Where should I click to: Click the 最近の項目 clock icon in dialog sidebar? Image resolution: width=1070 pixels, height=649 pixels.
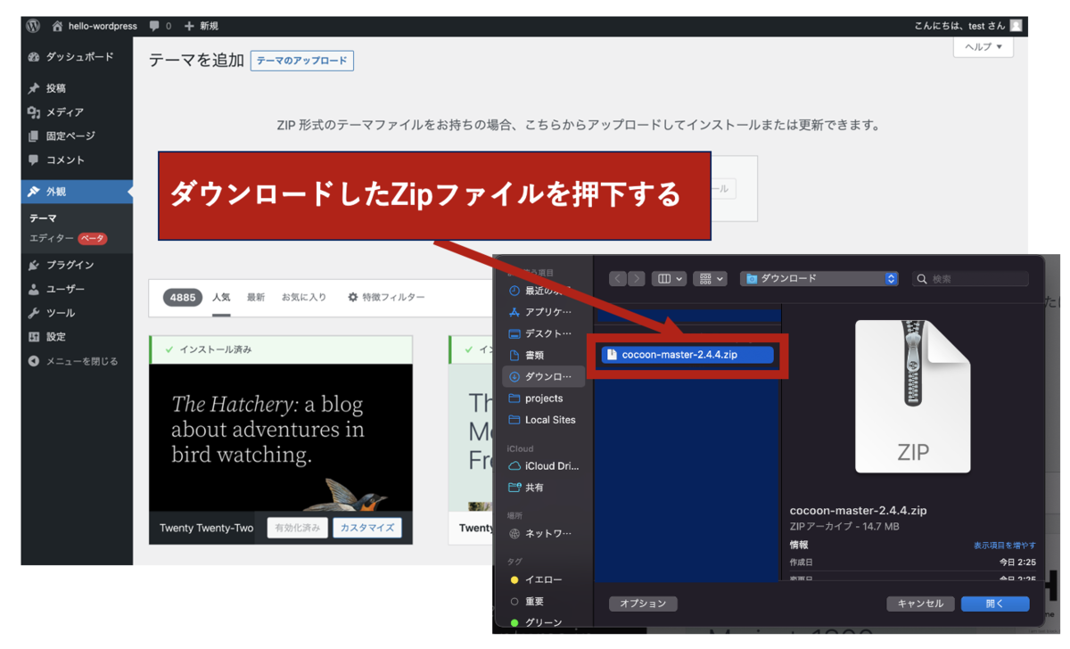pos(514,291)
